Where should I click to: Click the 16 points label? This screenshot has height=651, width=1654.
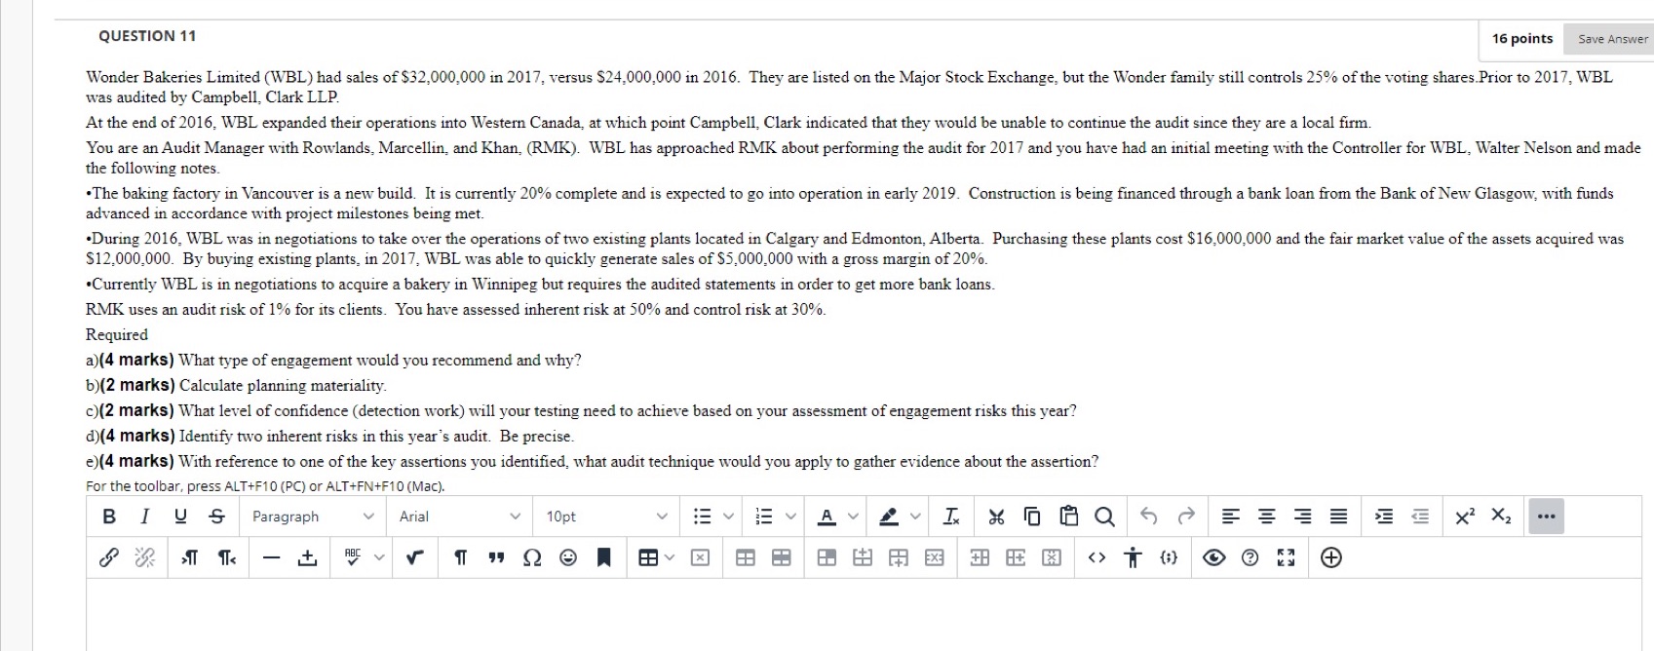point(1522,39)
